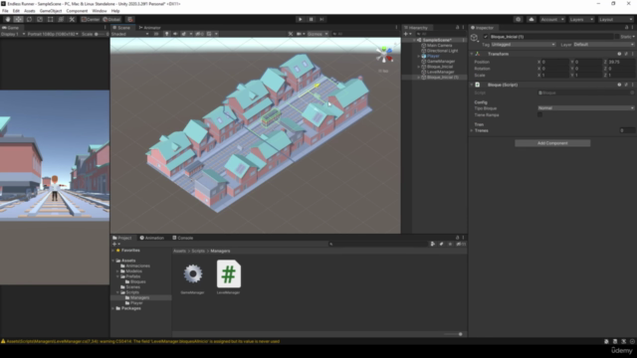Toggle the 2D scene view mode
This screenshot has height=358, width=637.
[156, 34]
